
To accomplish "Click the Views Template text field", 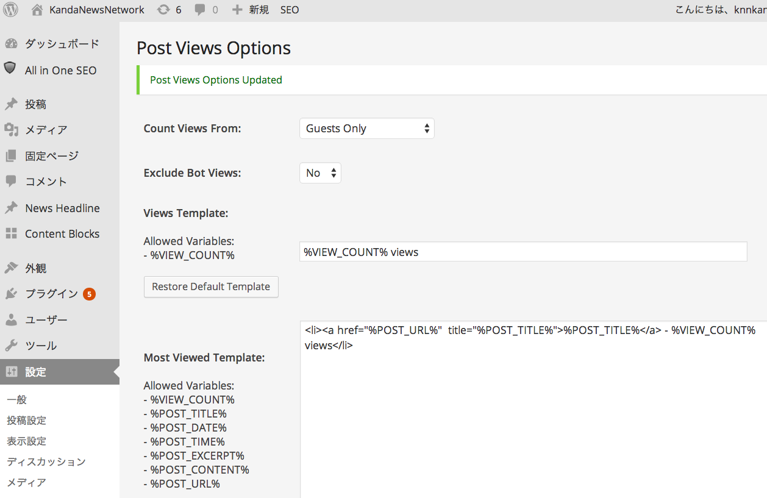I will click(x=523, y=252).
